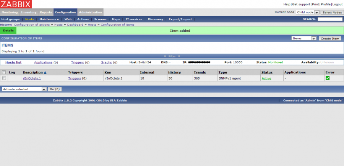344x166 pixels.
Task: Open the Hosts list link
Action: (x=13, y=62)
